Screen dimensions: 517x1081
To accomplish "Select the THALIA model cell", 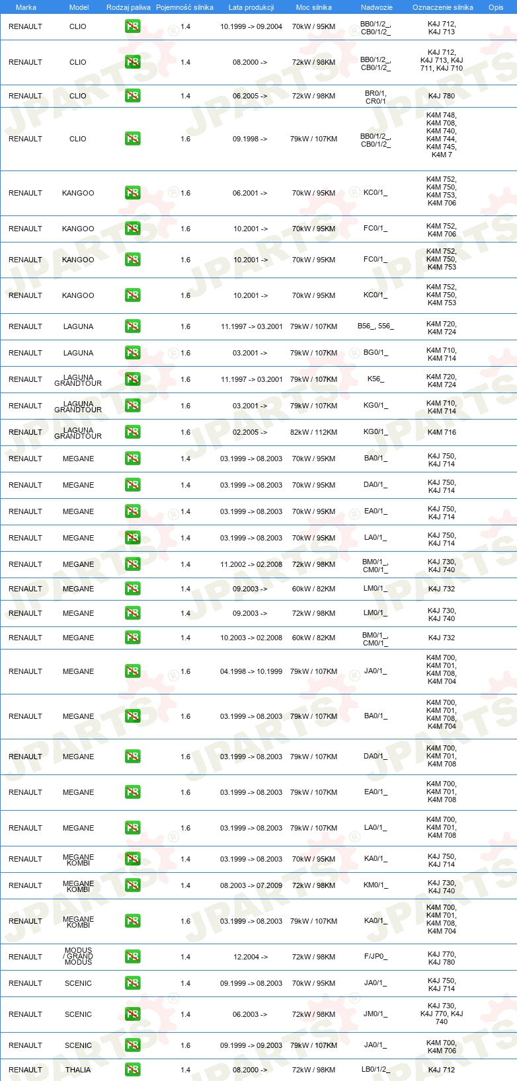I will (78, 1070).
